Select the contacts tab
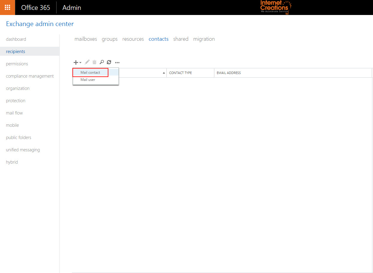Viewport: 373px width, 273px height. coord(159,39)
